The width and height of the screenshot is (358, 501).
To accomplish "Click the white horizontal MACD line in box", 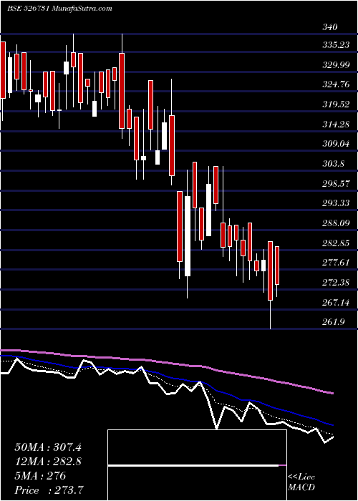I will [193, 466].
